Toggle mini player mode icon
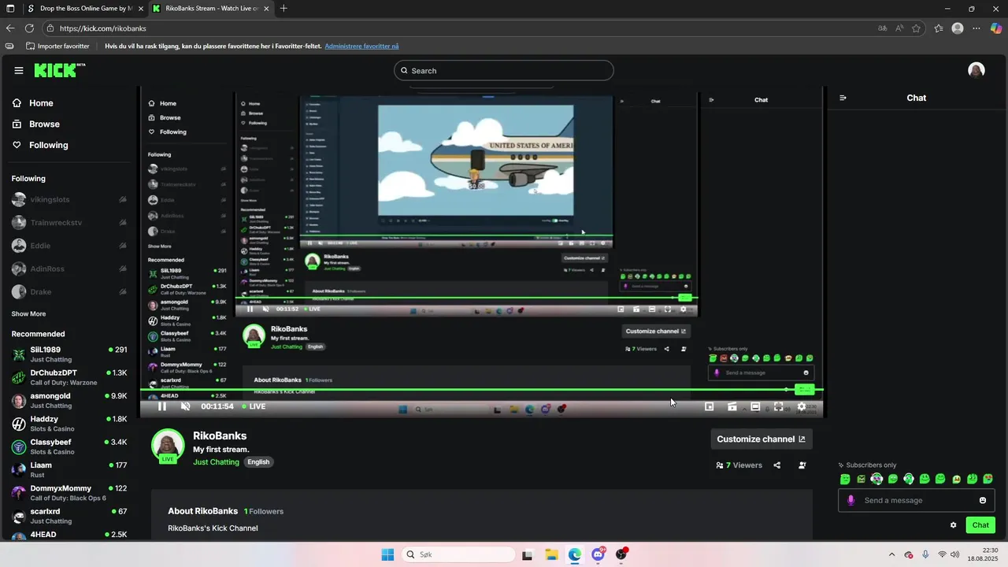 pos(709,406)
